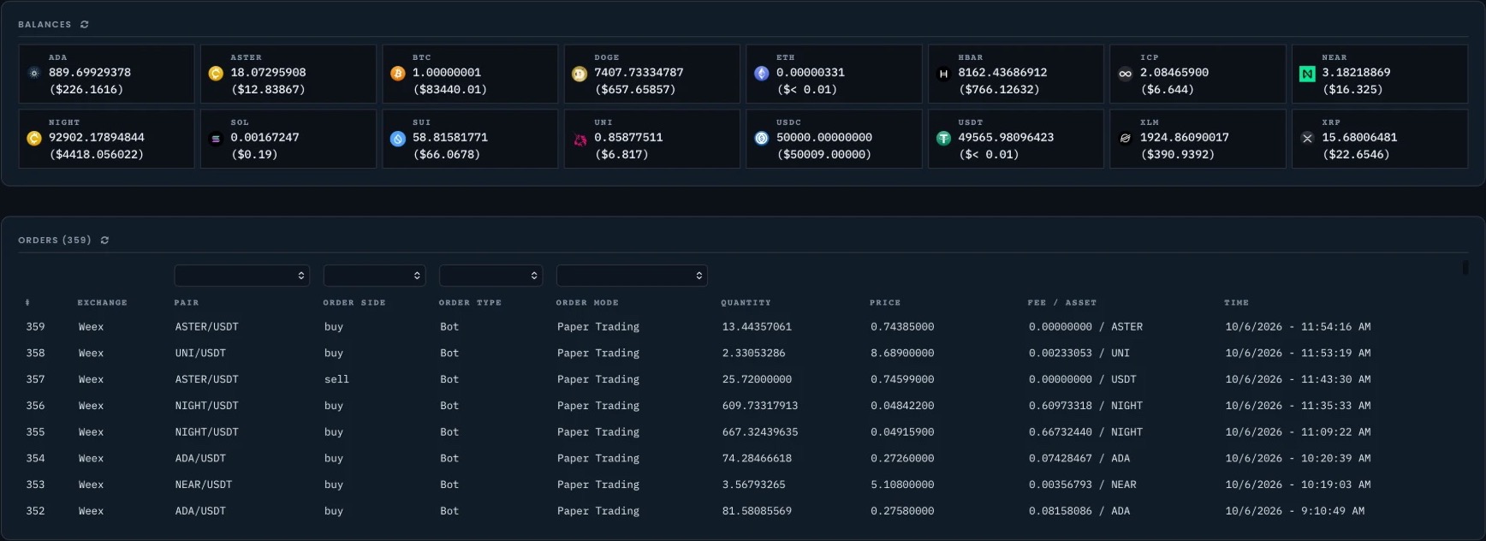Screen dimensions: 1486x541
Task: Click the Orders refresh icon
Action: pos(104,240)
